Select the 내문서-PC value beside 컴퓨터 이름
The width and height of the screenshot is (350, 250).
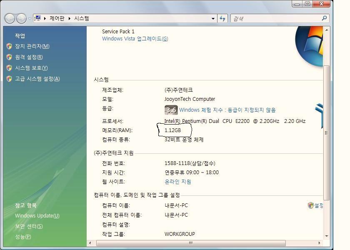click(x=176, y=205)
